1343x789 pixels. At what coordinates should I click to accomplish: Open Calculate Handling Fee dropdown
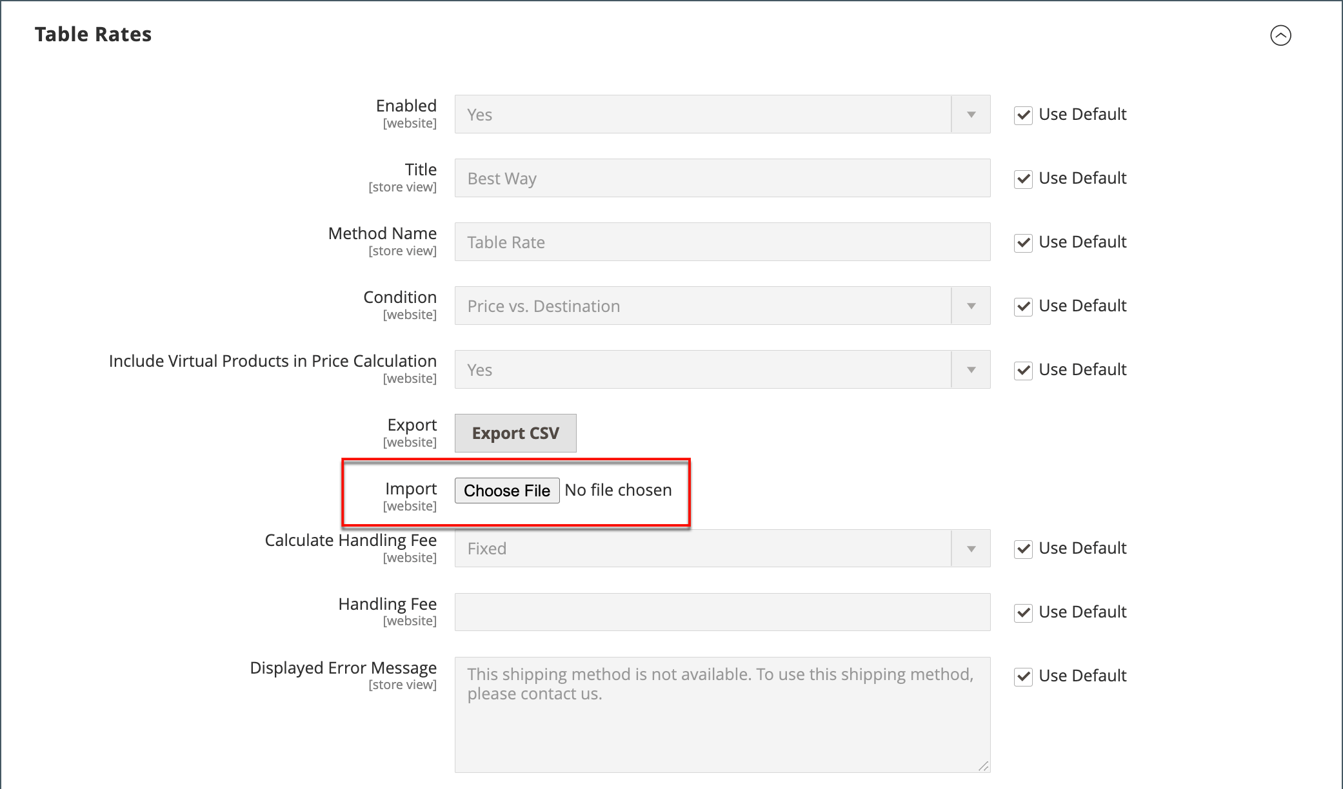click(x=722, y=549)
